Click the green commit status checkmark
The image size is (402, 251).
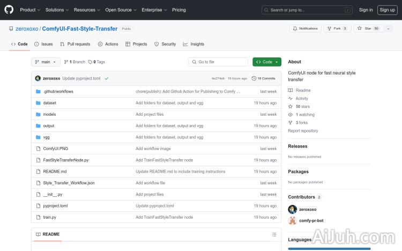coord(107,78)
